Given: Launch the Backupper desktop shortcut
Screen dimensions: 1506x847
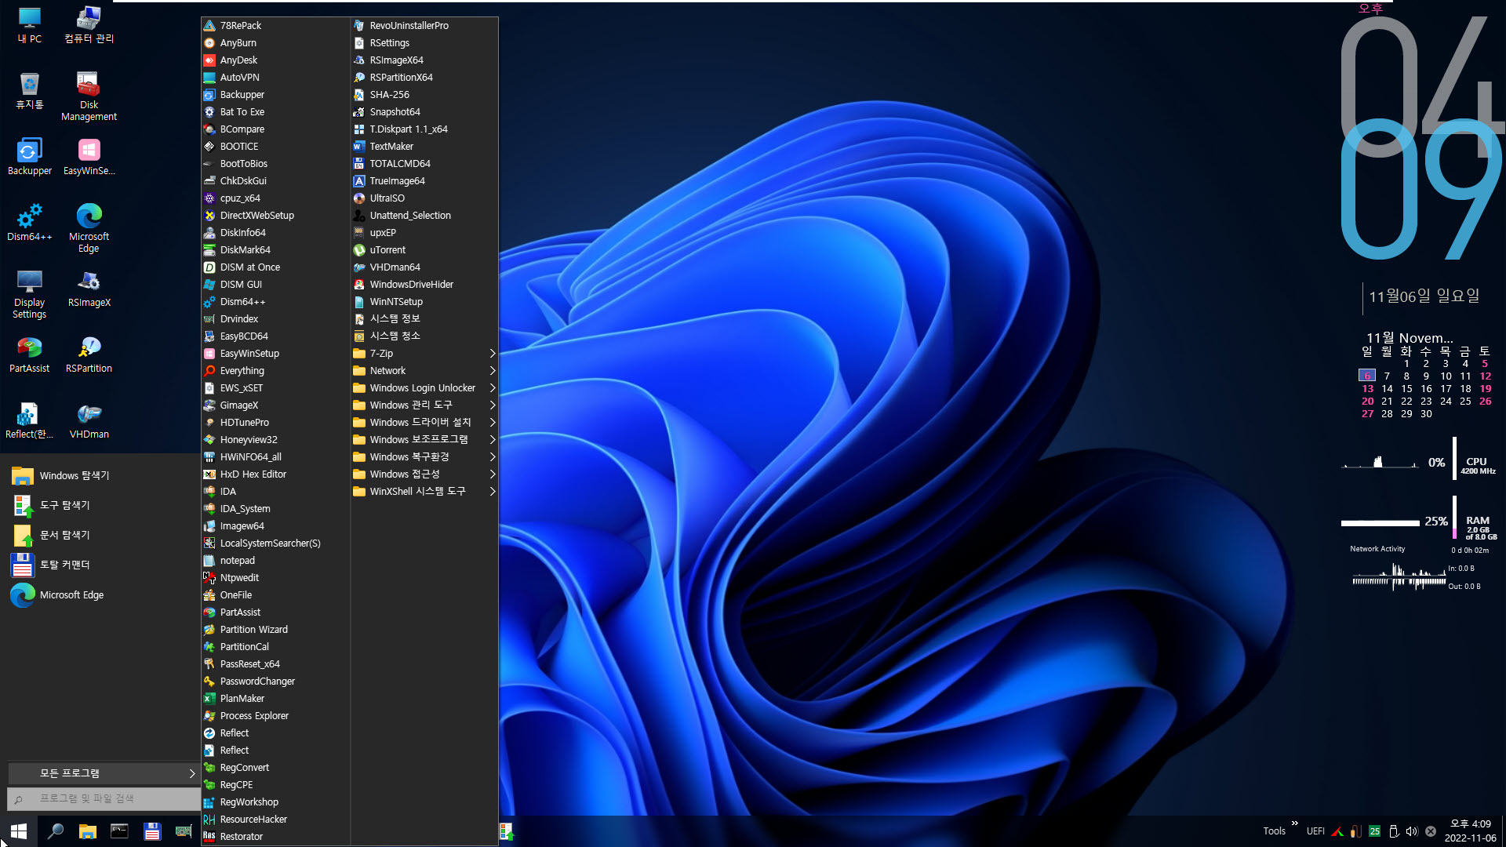Looking at the screenshot, I should [30, 157].
